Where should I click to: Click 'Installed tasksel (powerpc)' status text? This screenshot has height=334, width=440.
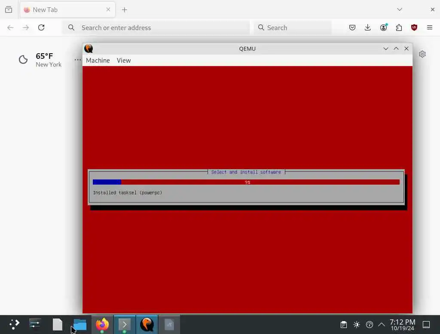coord(127,193)
